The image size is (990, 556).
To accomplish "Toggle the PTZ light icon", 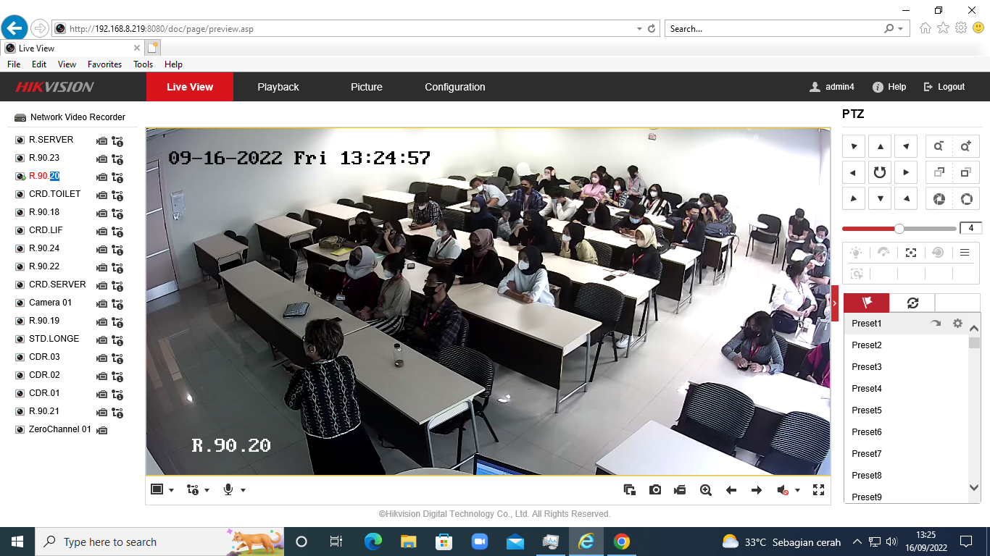I will point(857,253).
